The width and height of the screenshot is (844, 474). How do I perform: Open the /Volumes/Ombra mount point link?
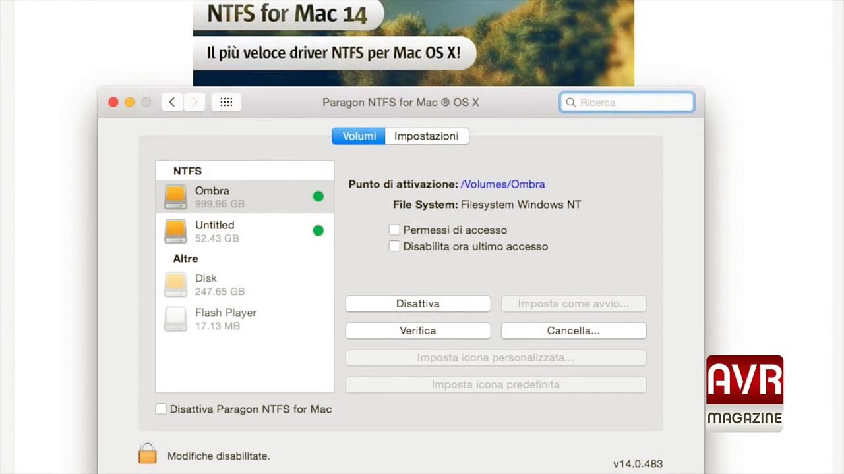(503, 184)
